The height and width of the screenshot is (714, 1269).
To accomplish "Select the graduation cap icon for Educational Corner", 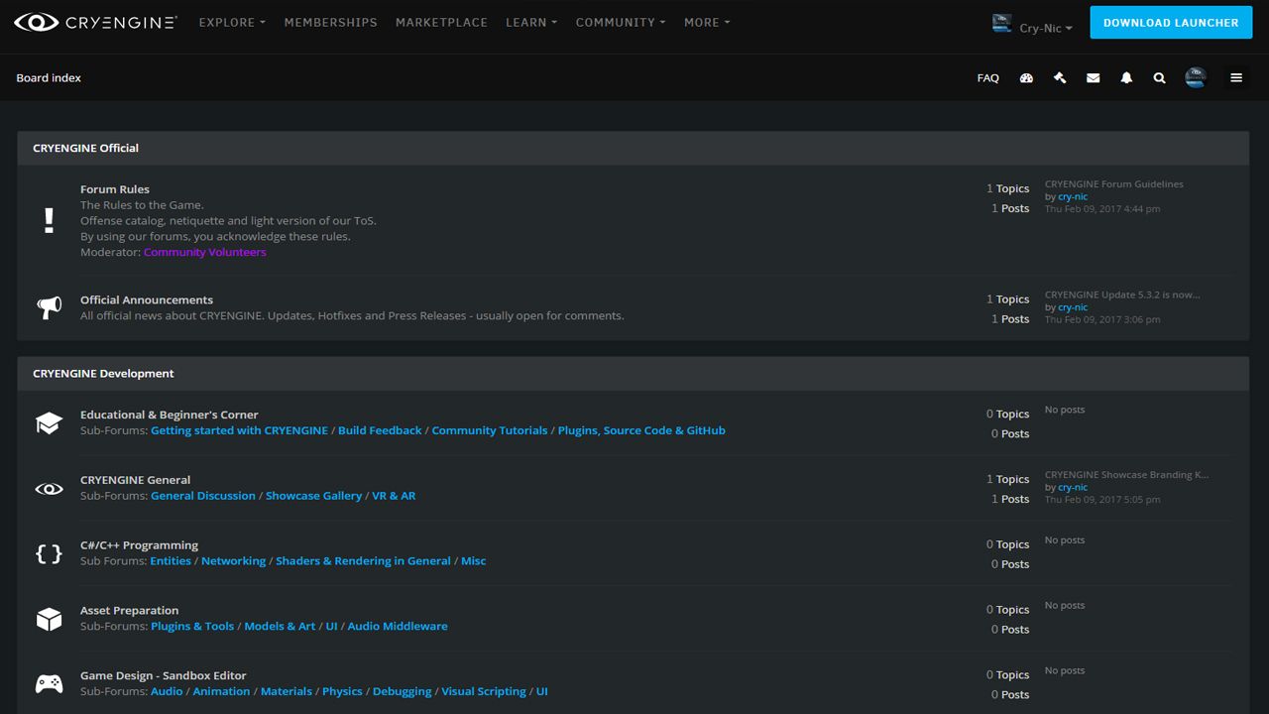I will [x=49, y=422].
